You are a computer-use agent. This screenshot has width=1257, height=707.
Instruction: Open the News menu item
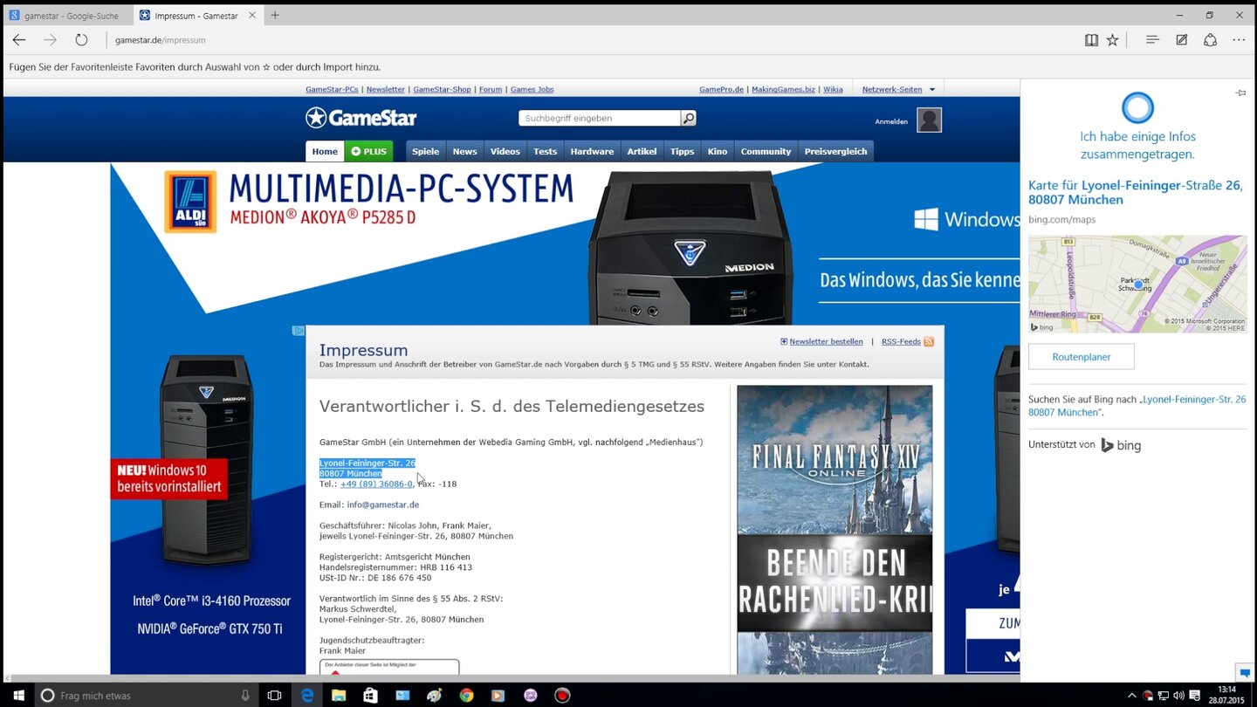pyautogui.click(x=464, y=151)
